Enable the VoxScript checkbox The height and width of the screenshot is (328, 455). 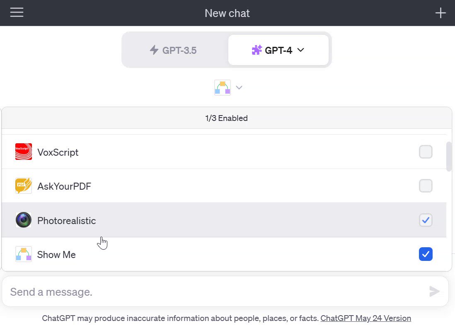pyautogui.click(x=426, y=152)
